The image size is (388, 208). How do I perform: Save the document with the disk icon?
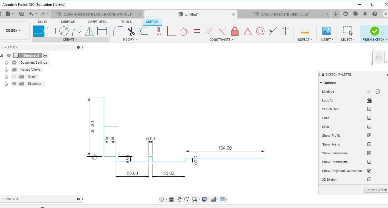point(21,14)
